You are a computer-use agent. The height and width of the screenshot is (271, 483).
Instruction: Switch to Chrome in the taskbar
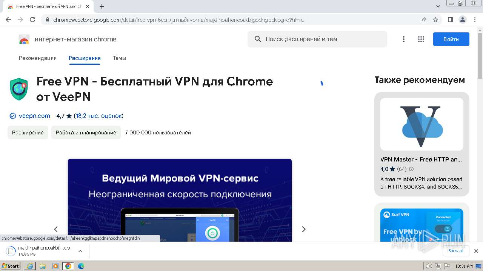pyautogui.click(x=68, y=266)
